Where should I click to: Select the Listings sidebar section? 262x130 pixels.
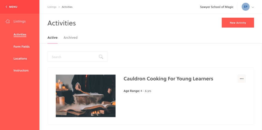pos(20,21)
